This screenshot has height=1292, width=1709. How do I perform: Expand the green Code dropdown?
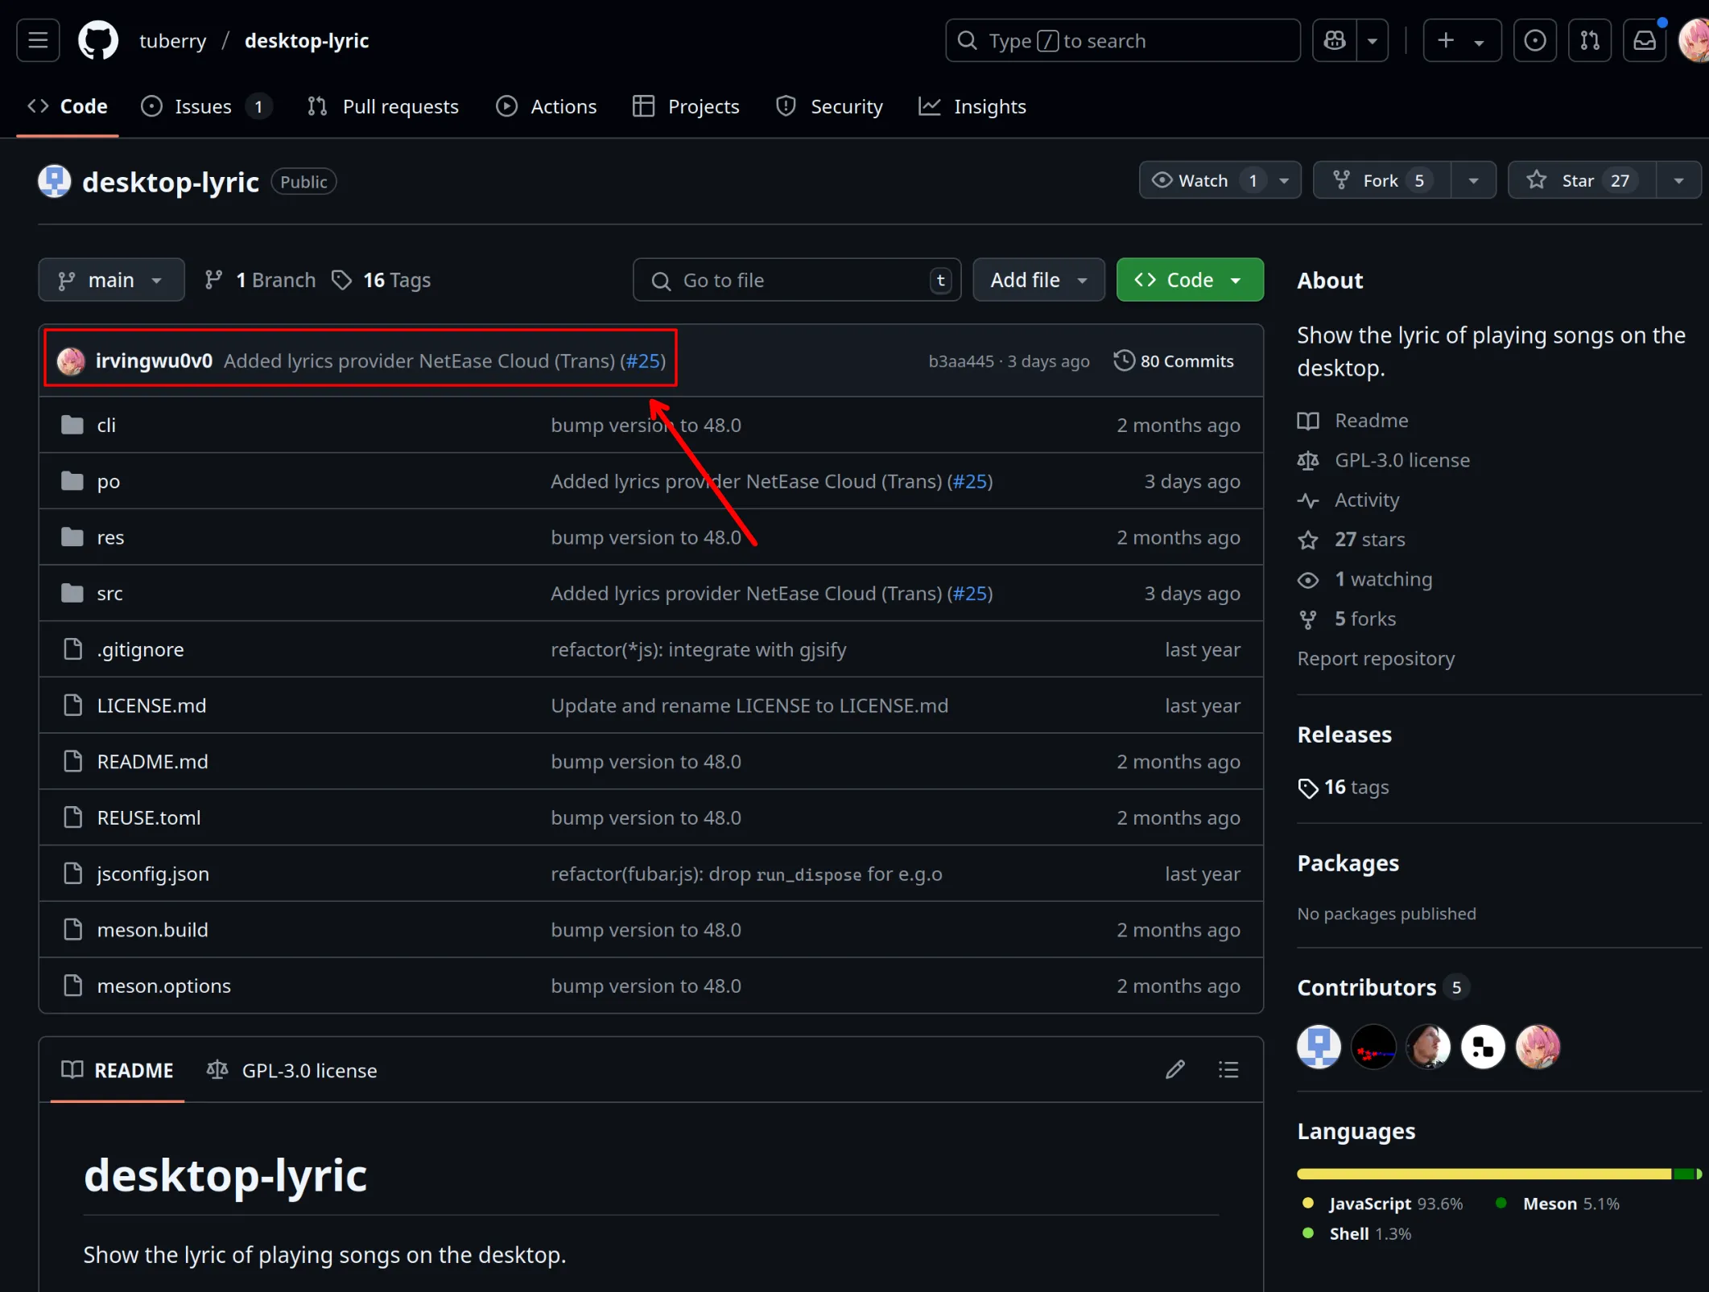(1189, 280)
